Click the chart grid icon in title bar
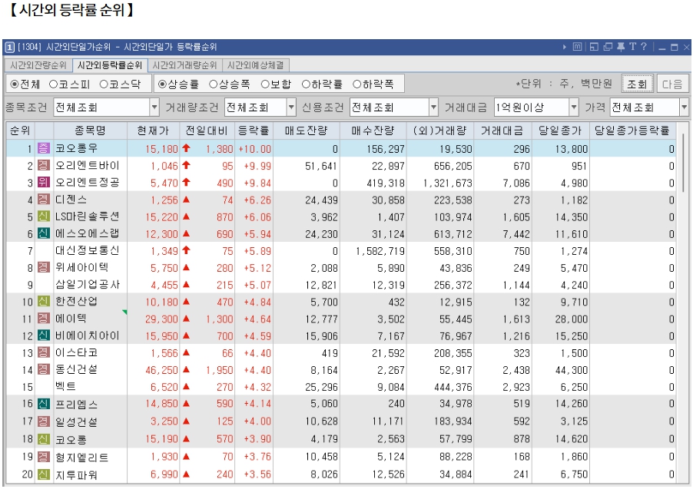 579,46
